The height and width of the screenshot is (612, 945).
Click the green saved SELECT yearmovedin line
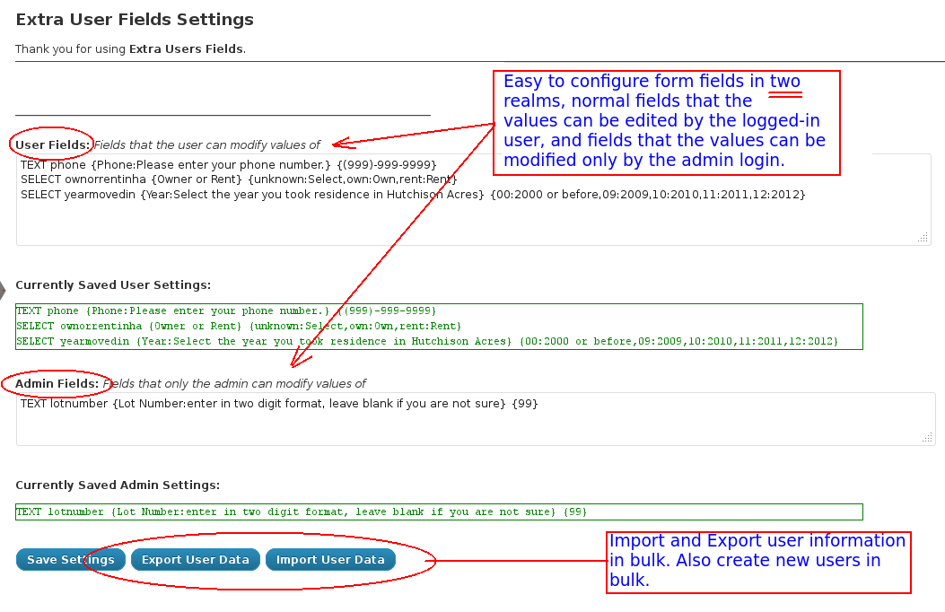(426, 341)
